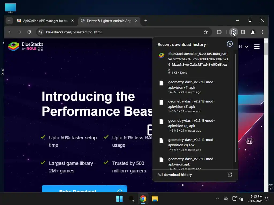274x205 pixels.
Task: Click 'Upto 50% faster setup time' text
Action: click(73, 141)
